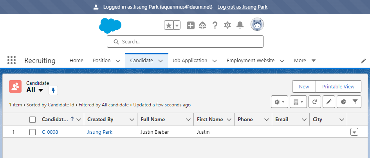
Task: Switch to the Job Application tab
Action: click(x=190, y=61)
